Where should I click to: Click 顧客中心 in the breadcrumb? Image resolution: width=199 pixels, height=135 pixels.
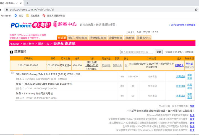tap(44, 44)
